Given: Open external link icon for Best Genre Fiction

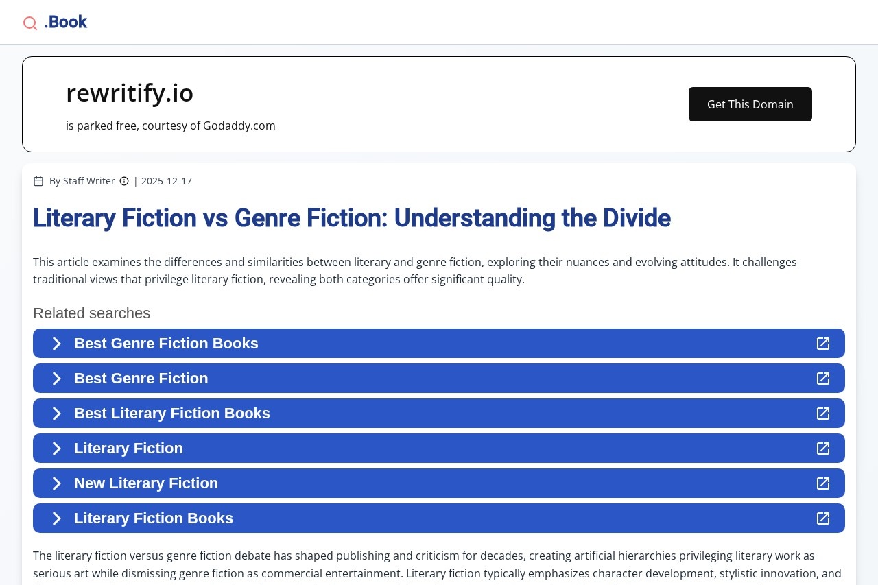Looking at the screenshot, I should [823, 379].
